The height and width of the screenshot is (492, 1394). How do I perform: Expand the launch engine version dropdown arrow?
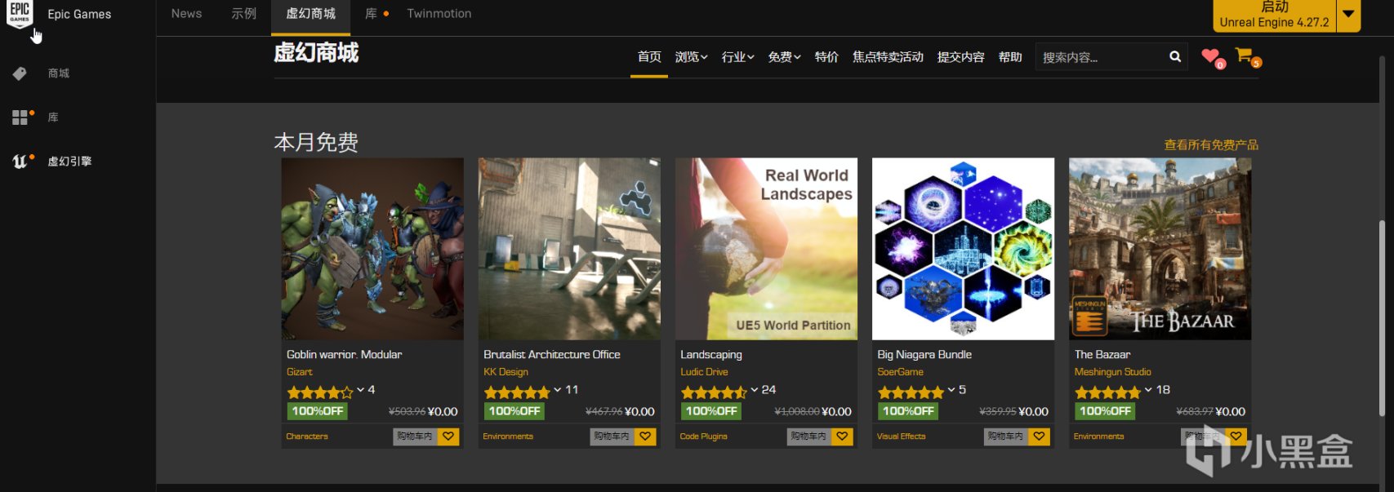1348,15
